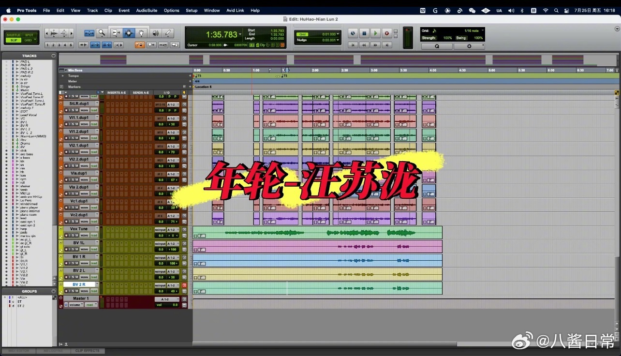621x356 pixels.
Task: Open the macOS Spotlight search icon
Action: click(556, 10)
